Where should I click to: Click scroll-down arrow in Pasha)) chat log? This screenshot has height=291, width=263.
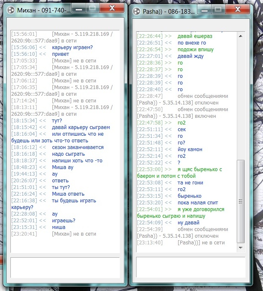pos(241,248)
